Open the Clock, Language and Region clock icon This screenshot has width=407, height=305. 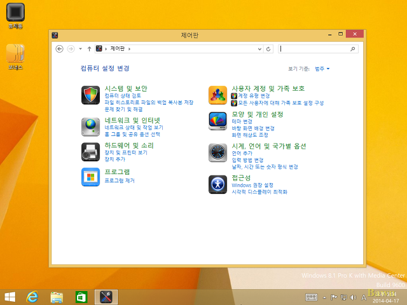point(217,152)
